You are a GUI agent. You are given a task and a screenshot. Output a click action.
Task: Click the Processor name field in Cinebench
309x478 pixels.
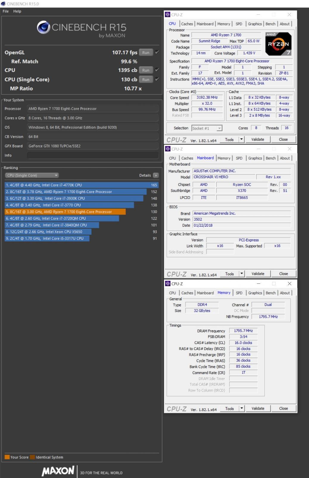93,109
